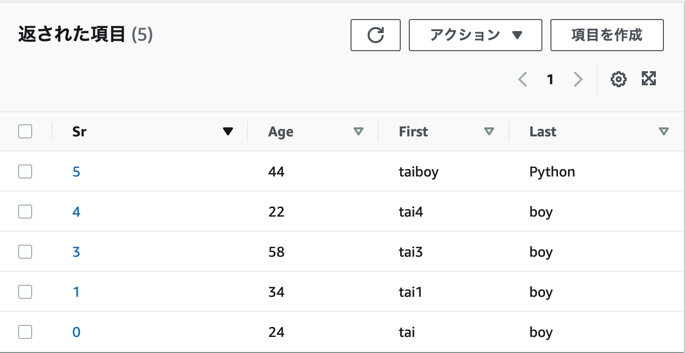
Task: Click the Sr column header label
Action: [x=79, y=132]
